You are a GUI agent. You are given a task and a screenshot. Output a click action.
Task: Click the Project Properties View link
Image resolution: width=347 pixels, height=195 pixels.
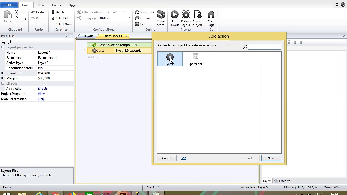(41, 94)
